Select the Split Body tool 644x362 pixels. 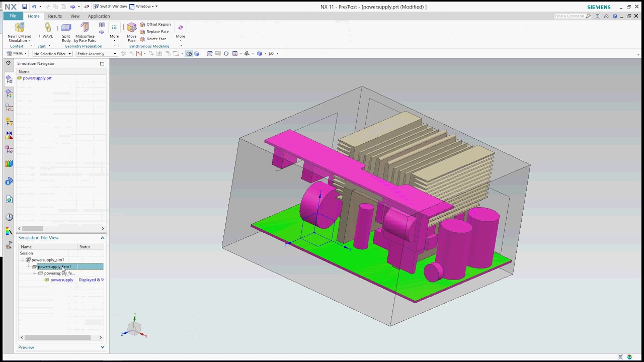coord(66,32)
